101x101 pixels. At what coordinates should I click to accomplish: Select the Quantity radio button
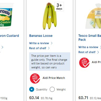click(32, 89)
